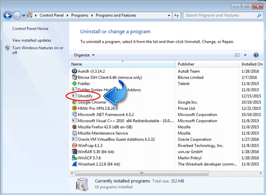The width and height of the screenshot is (266, 195).
Task: Click the Ghostify program icon
Action: (74, 96)
